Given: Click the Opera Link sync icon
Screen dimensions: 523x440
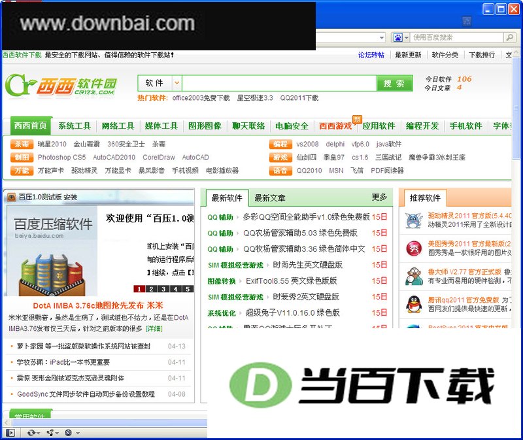Looking at the screenshot, I should pyautogui.click(x=31, y=433).
